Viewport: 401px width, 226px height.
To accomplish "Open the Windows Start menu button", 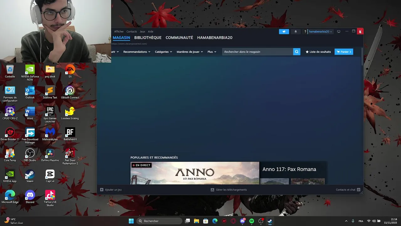I will point(131,221).
